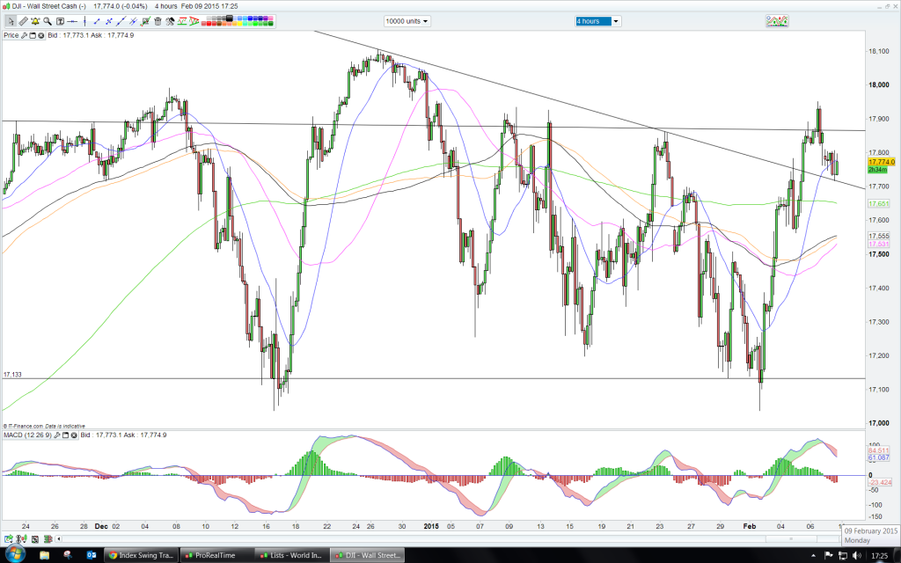Open File Explorer from the taskbar
Image resolution: width=901 pixels, height=563 pixels.
(45, 555)
